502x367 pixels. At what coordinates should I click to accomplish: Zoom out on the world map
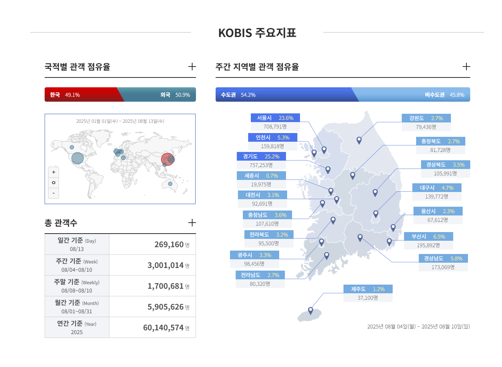(x=53, y=193)
